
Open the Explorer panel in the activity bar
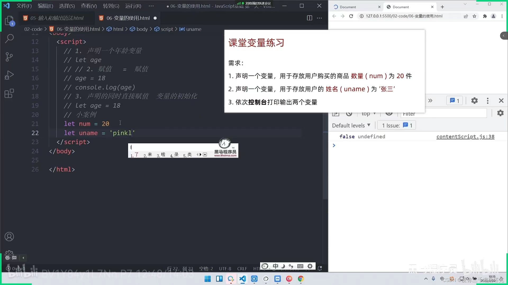(9, 21)
